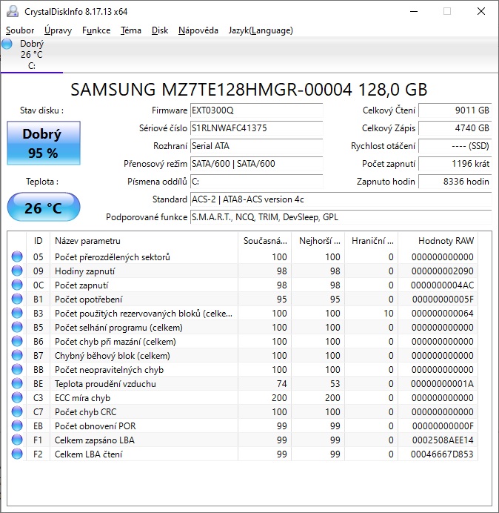Open the Nápověda menu
This screenshot has width=499, height=513.
click(198, 30)
